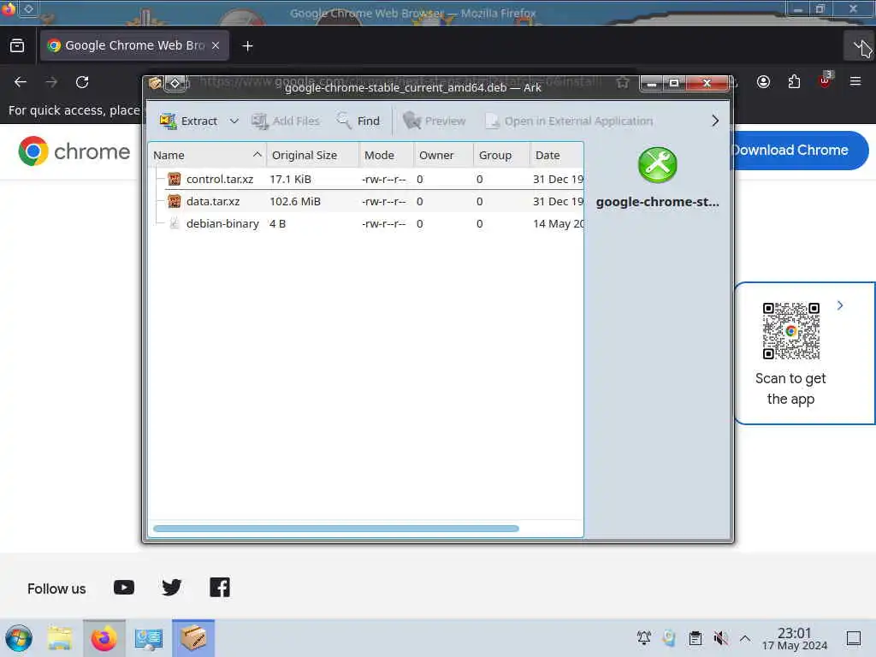
Task: Select data.tar.xz archive entry
Action: 213,201
